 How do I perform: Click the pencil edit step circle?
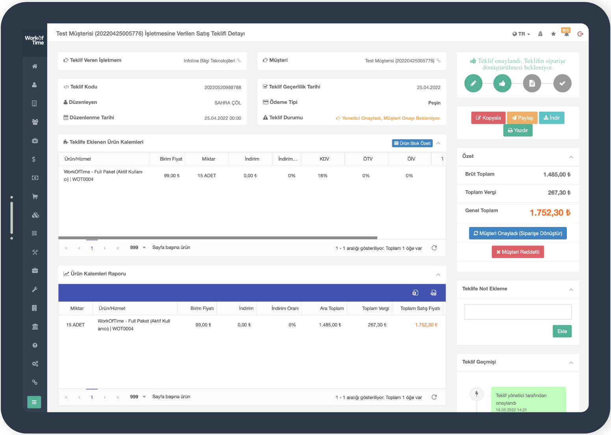pos(473,83)
